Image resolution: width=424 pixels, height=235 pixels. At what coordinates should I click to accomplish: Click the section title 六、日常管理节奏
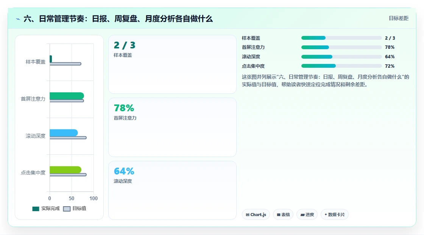pos(118,19)
